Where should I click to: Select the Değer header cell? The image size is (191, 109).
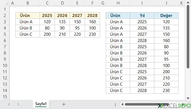click(166, 15)
